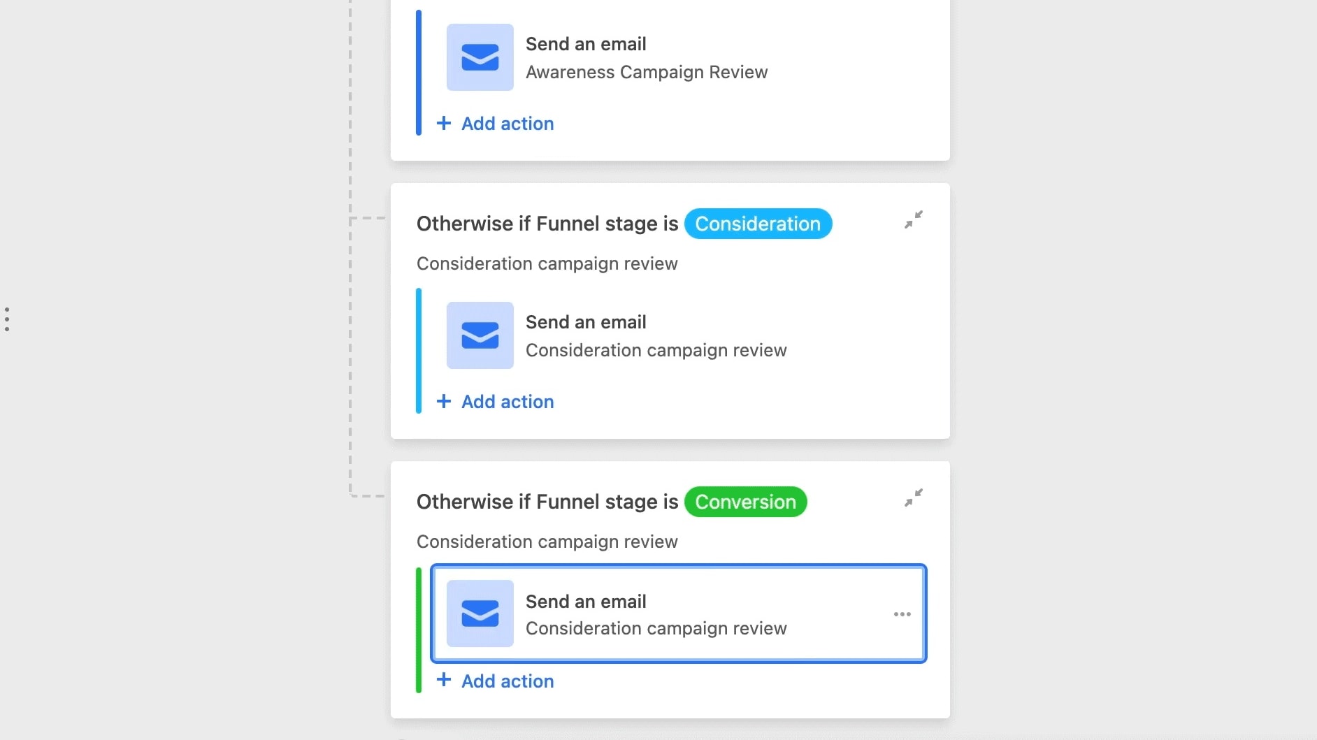Select the Conversion funnel stage badge

coord(745,502)
